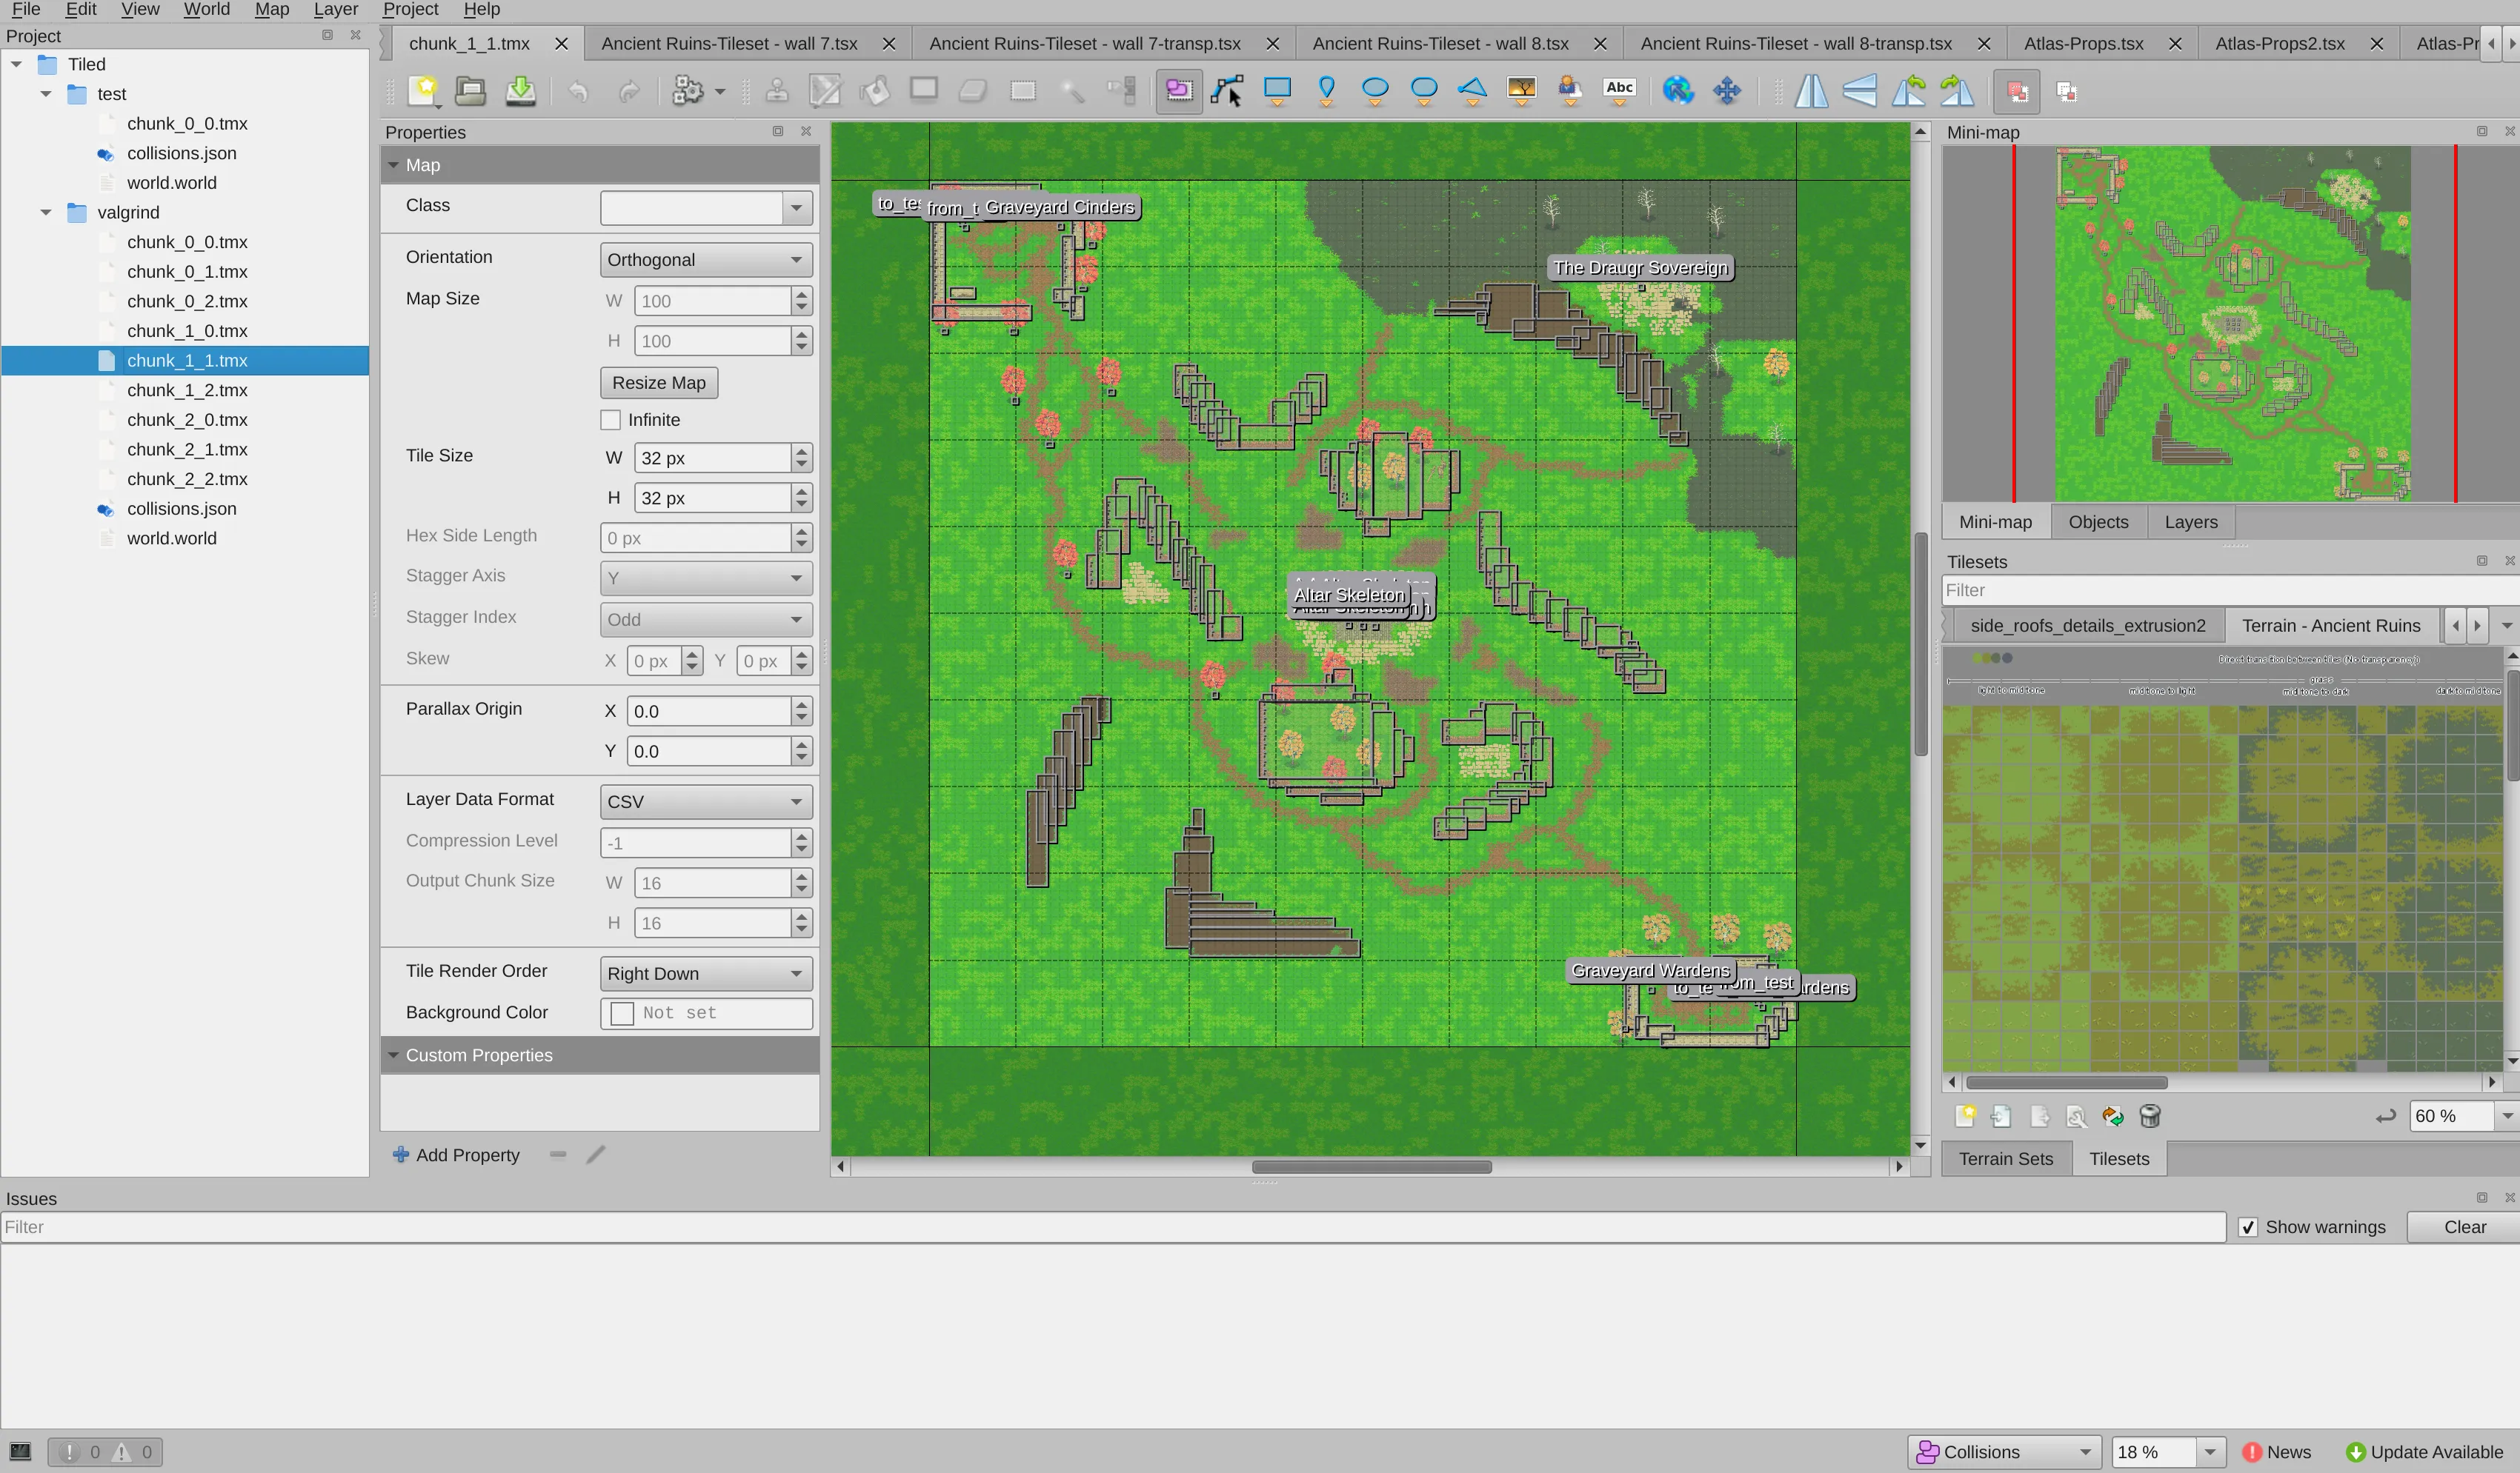Set the map Background Color
Screen dimensions: 2520x1473
pos(621,1012)
